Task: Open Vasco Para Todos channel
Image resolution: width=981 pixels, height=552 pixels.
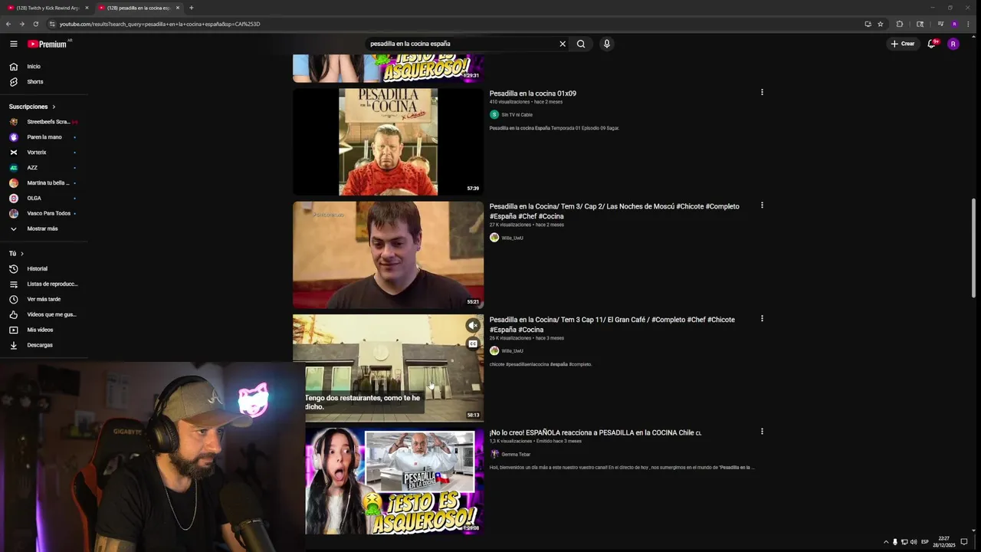Action: tap(44, 214)
